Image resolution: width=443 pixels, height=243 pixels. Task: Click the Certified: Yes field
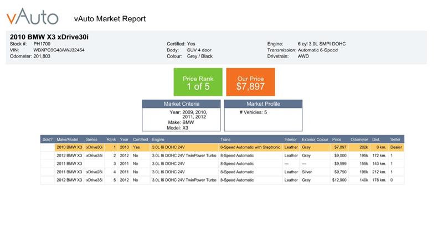coord(181,44)
